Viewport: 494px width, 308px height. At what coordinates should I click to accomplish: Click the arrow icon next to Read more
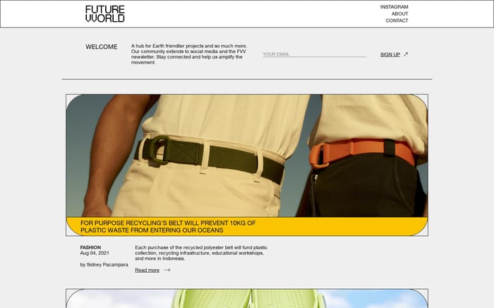click(167, 270)
